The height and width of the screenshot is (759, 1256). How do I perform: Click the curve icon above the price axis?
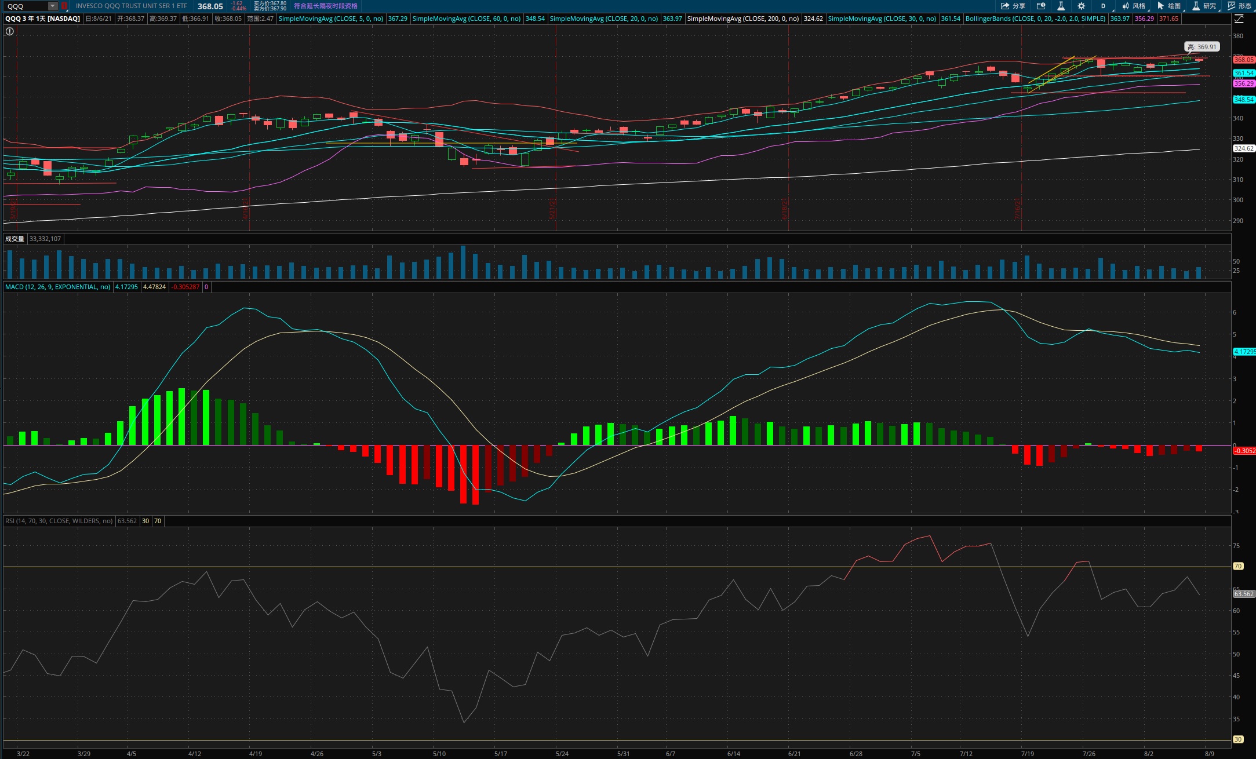(x=1239, y=19)
